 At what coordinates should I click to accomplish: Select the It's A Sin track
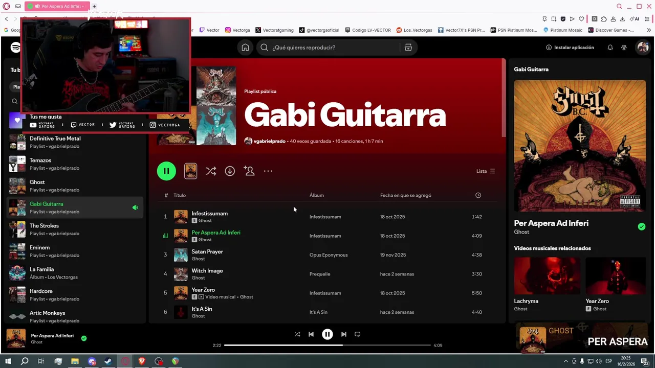point(327,312)
